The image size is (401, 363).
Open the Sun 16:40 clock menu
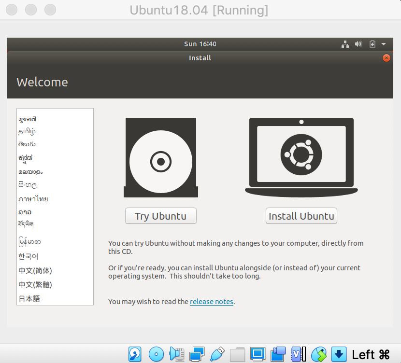tap(200, 44)
